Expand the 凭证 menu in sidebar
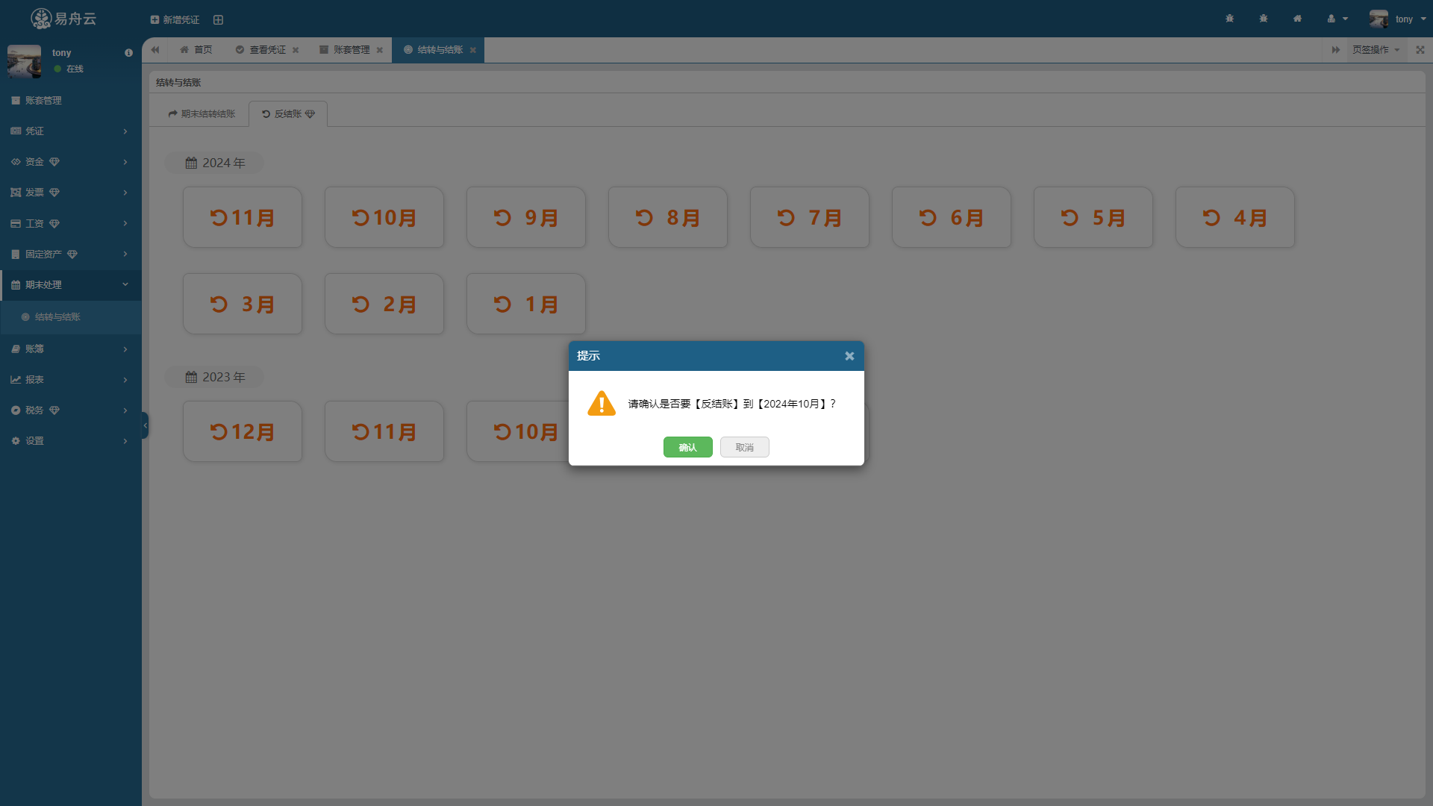 pos(70,130)
